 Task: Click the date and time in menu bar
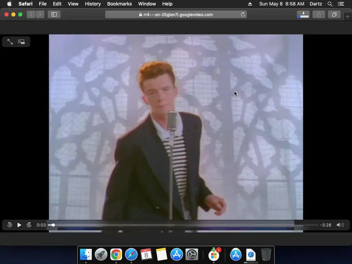tap(282, 4)
